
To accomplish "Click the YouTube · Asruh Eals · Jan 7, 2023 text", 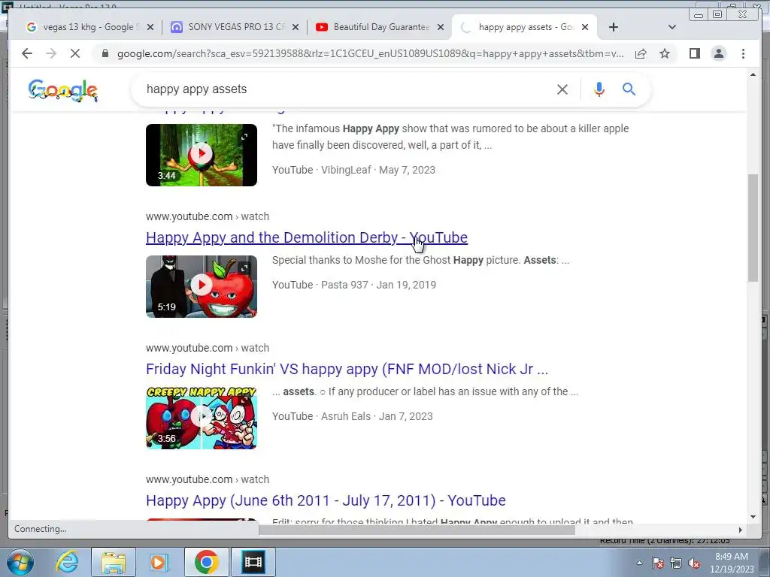I will [x=353, y=416].
